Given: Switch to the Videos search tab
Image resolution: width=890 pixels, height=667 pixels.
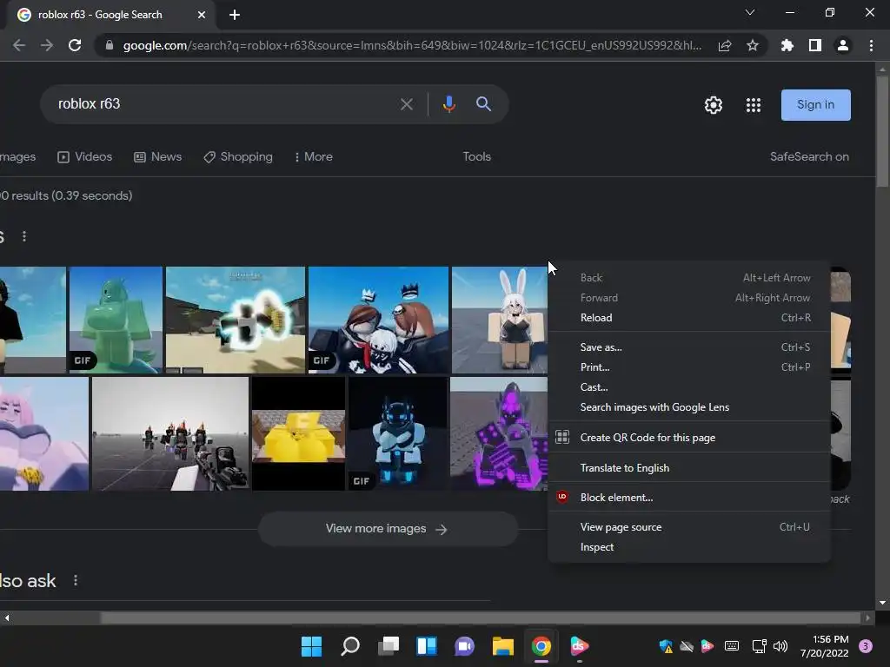Looking at the screenshot, I should 84,156.
